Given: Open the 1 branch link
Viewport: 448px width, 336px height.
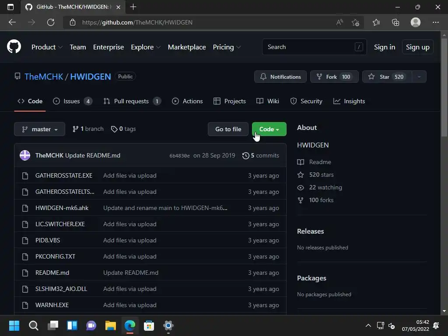Looking at the screenshot, I should (x=88, y=129).
